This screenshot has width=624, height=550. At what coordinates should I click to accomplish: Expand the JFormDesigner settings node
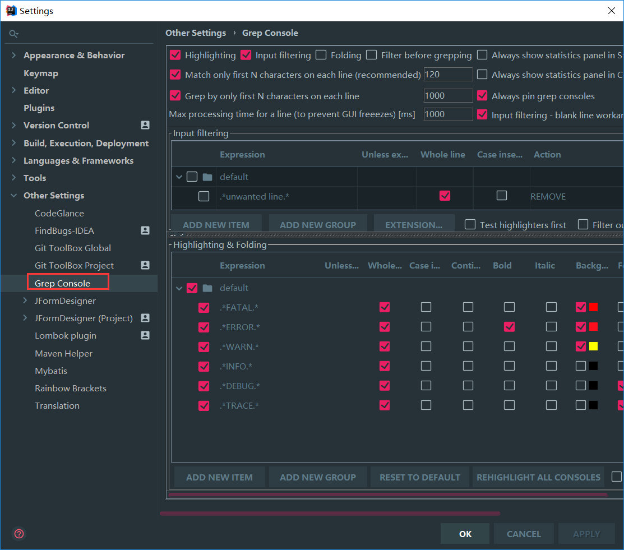coord(25,301)
